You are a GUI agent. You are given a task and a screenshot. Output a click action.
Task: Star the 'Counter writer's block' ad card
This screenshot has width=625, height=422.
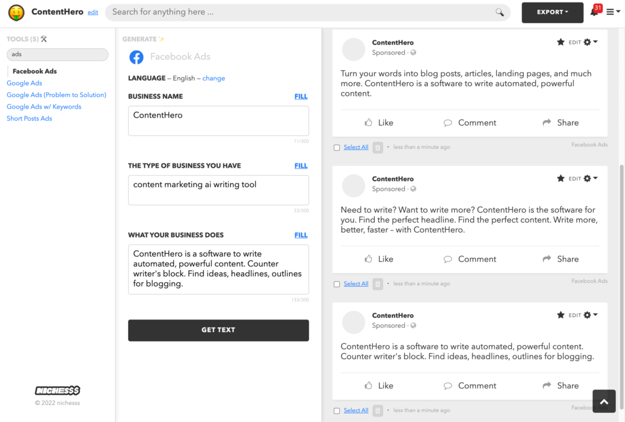tap(560, 315)
